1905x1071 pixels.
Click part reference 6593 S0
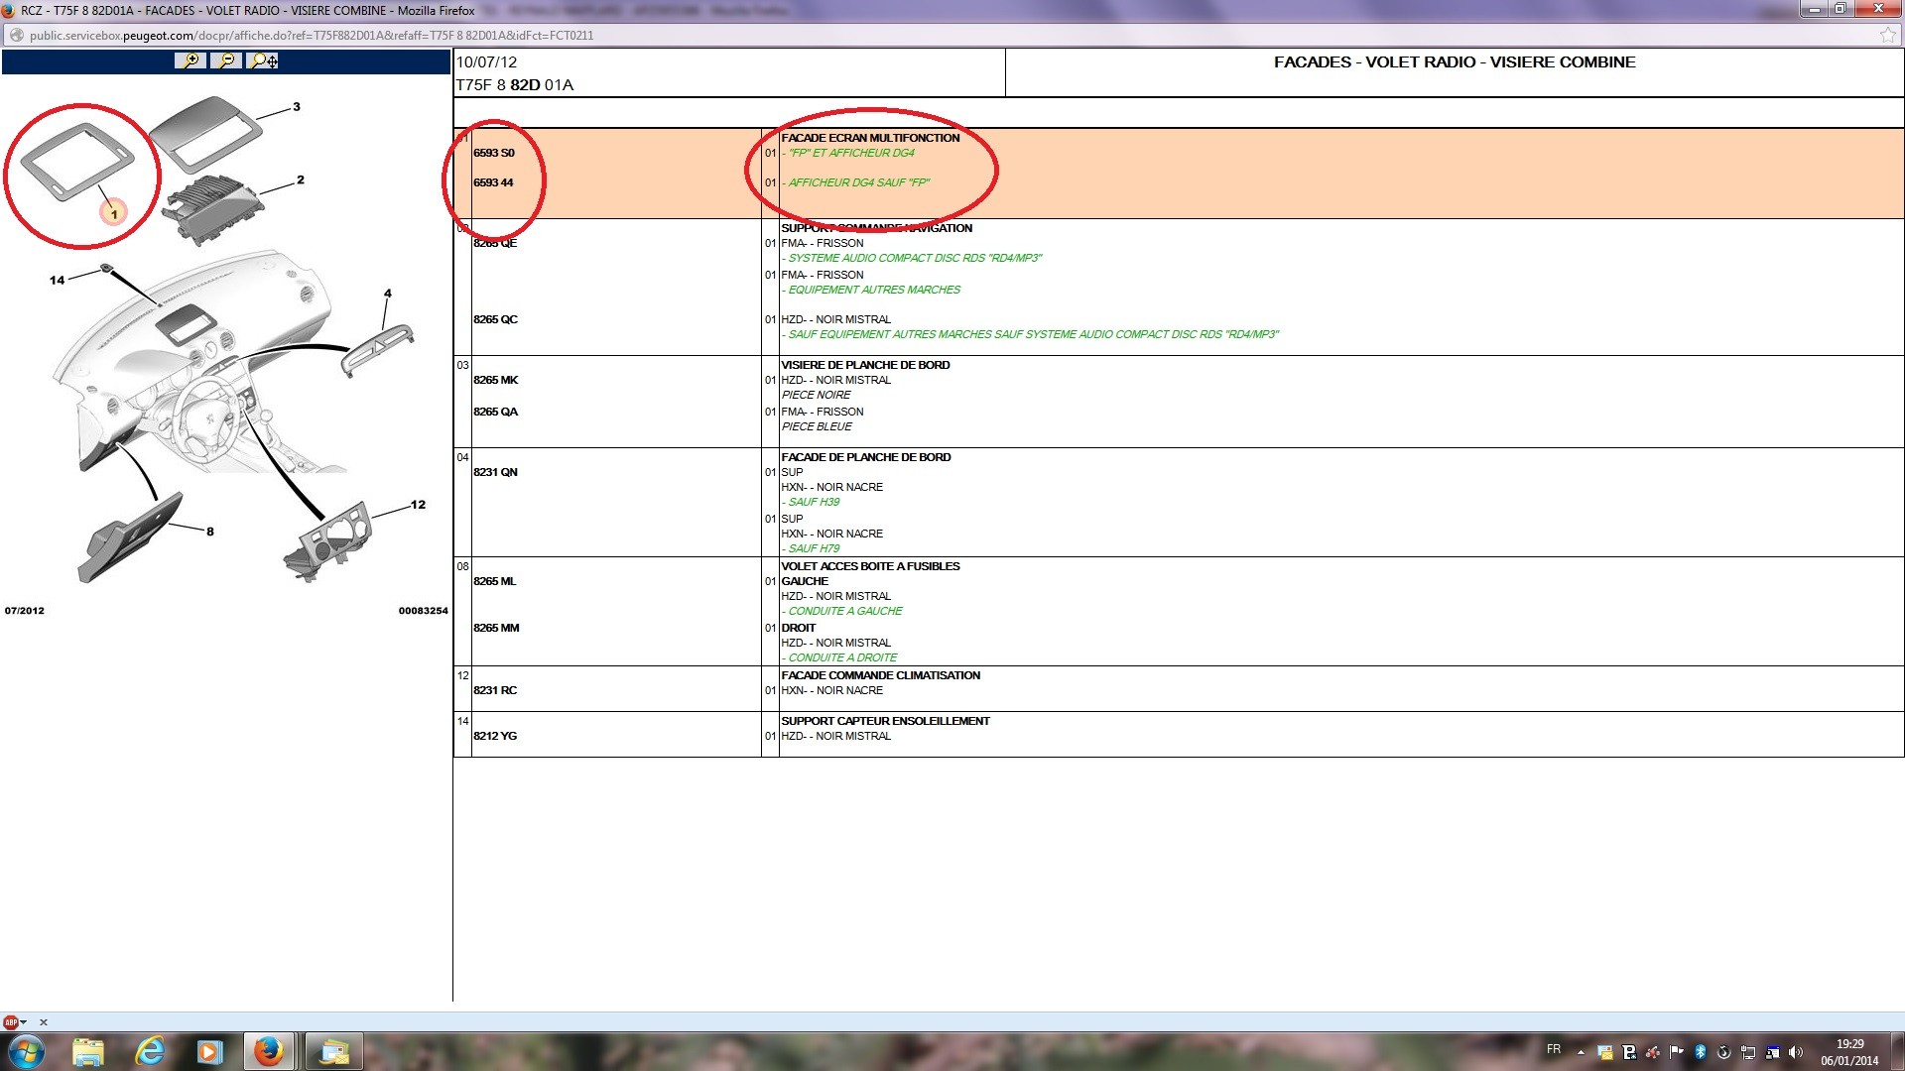[494, 153]
